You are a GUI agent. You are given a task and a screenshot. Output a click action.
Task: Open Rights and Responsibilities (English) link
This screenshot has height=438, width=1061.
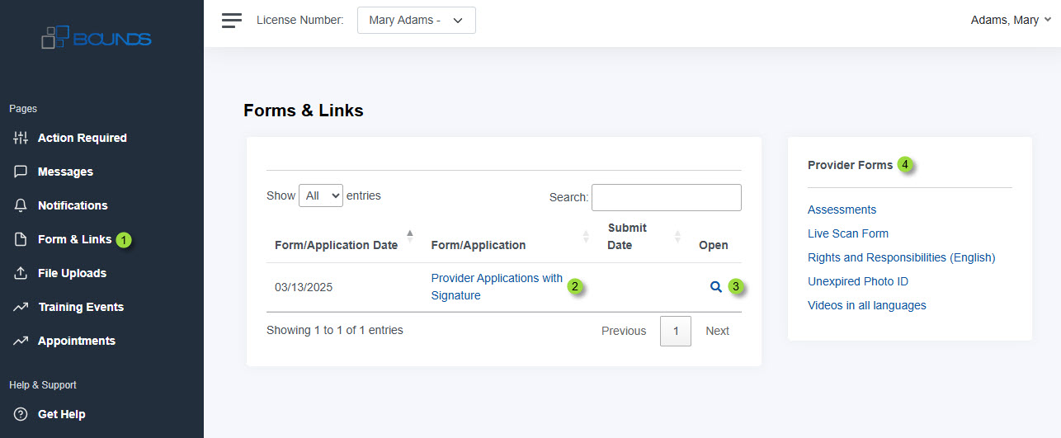pyautogui.click(x=902, y=257)
